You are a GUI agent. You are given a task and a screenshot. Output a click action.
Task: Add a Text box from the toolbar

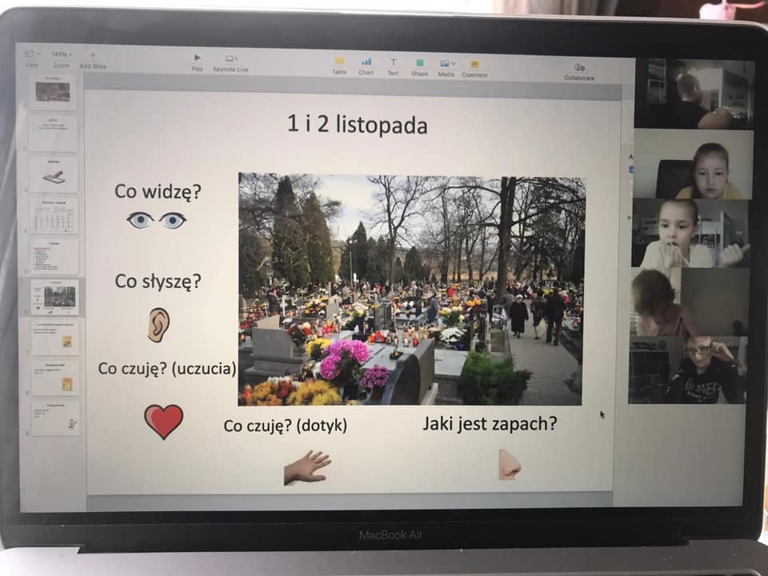click(393, 62)
